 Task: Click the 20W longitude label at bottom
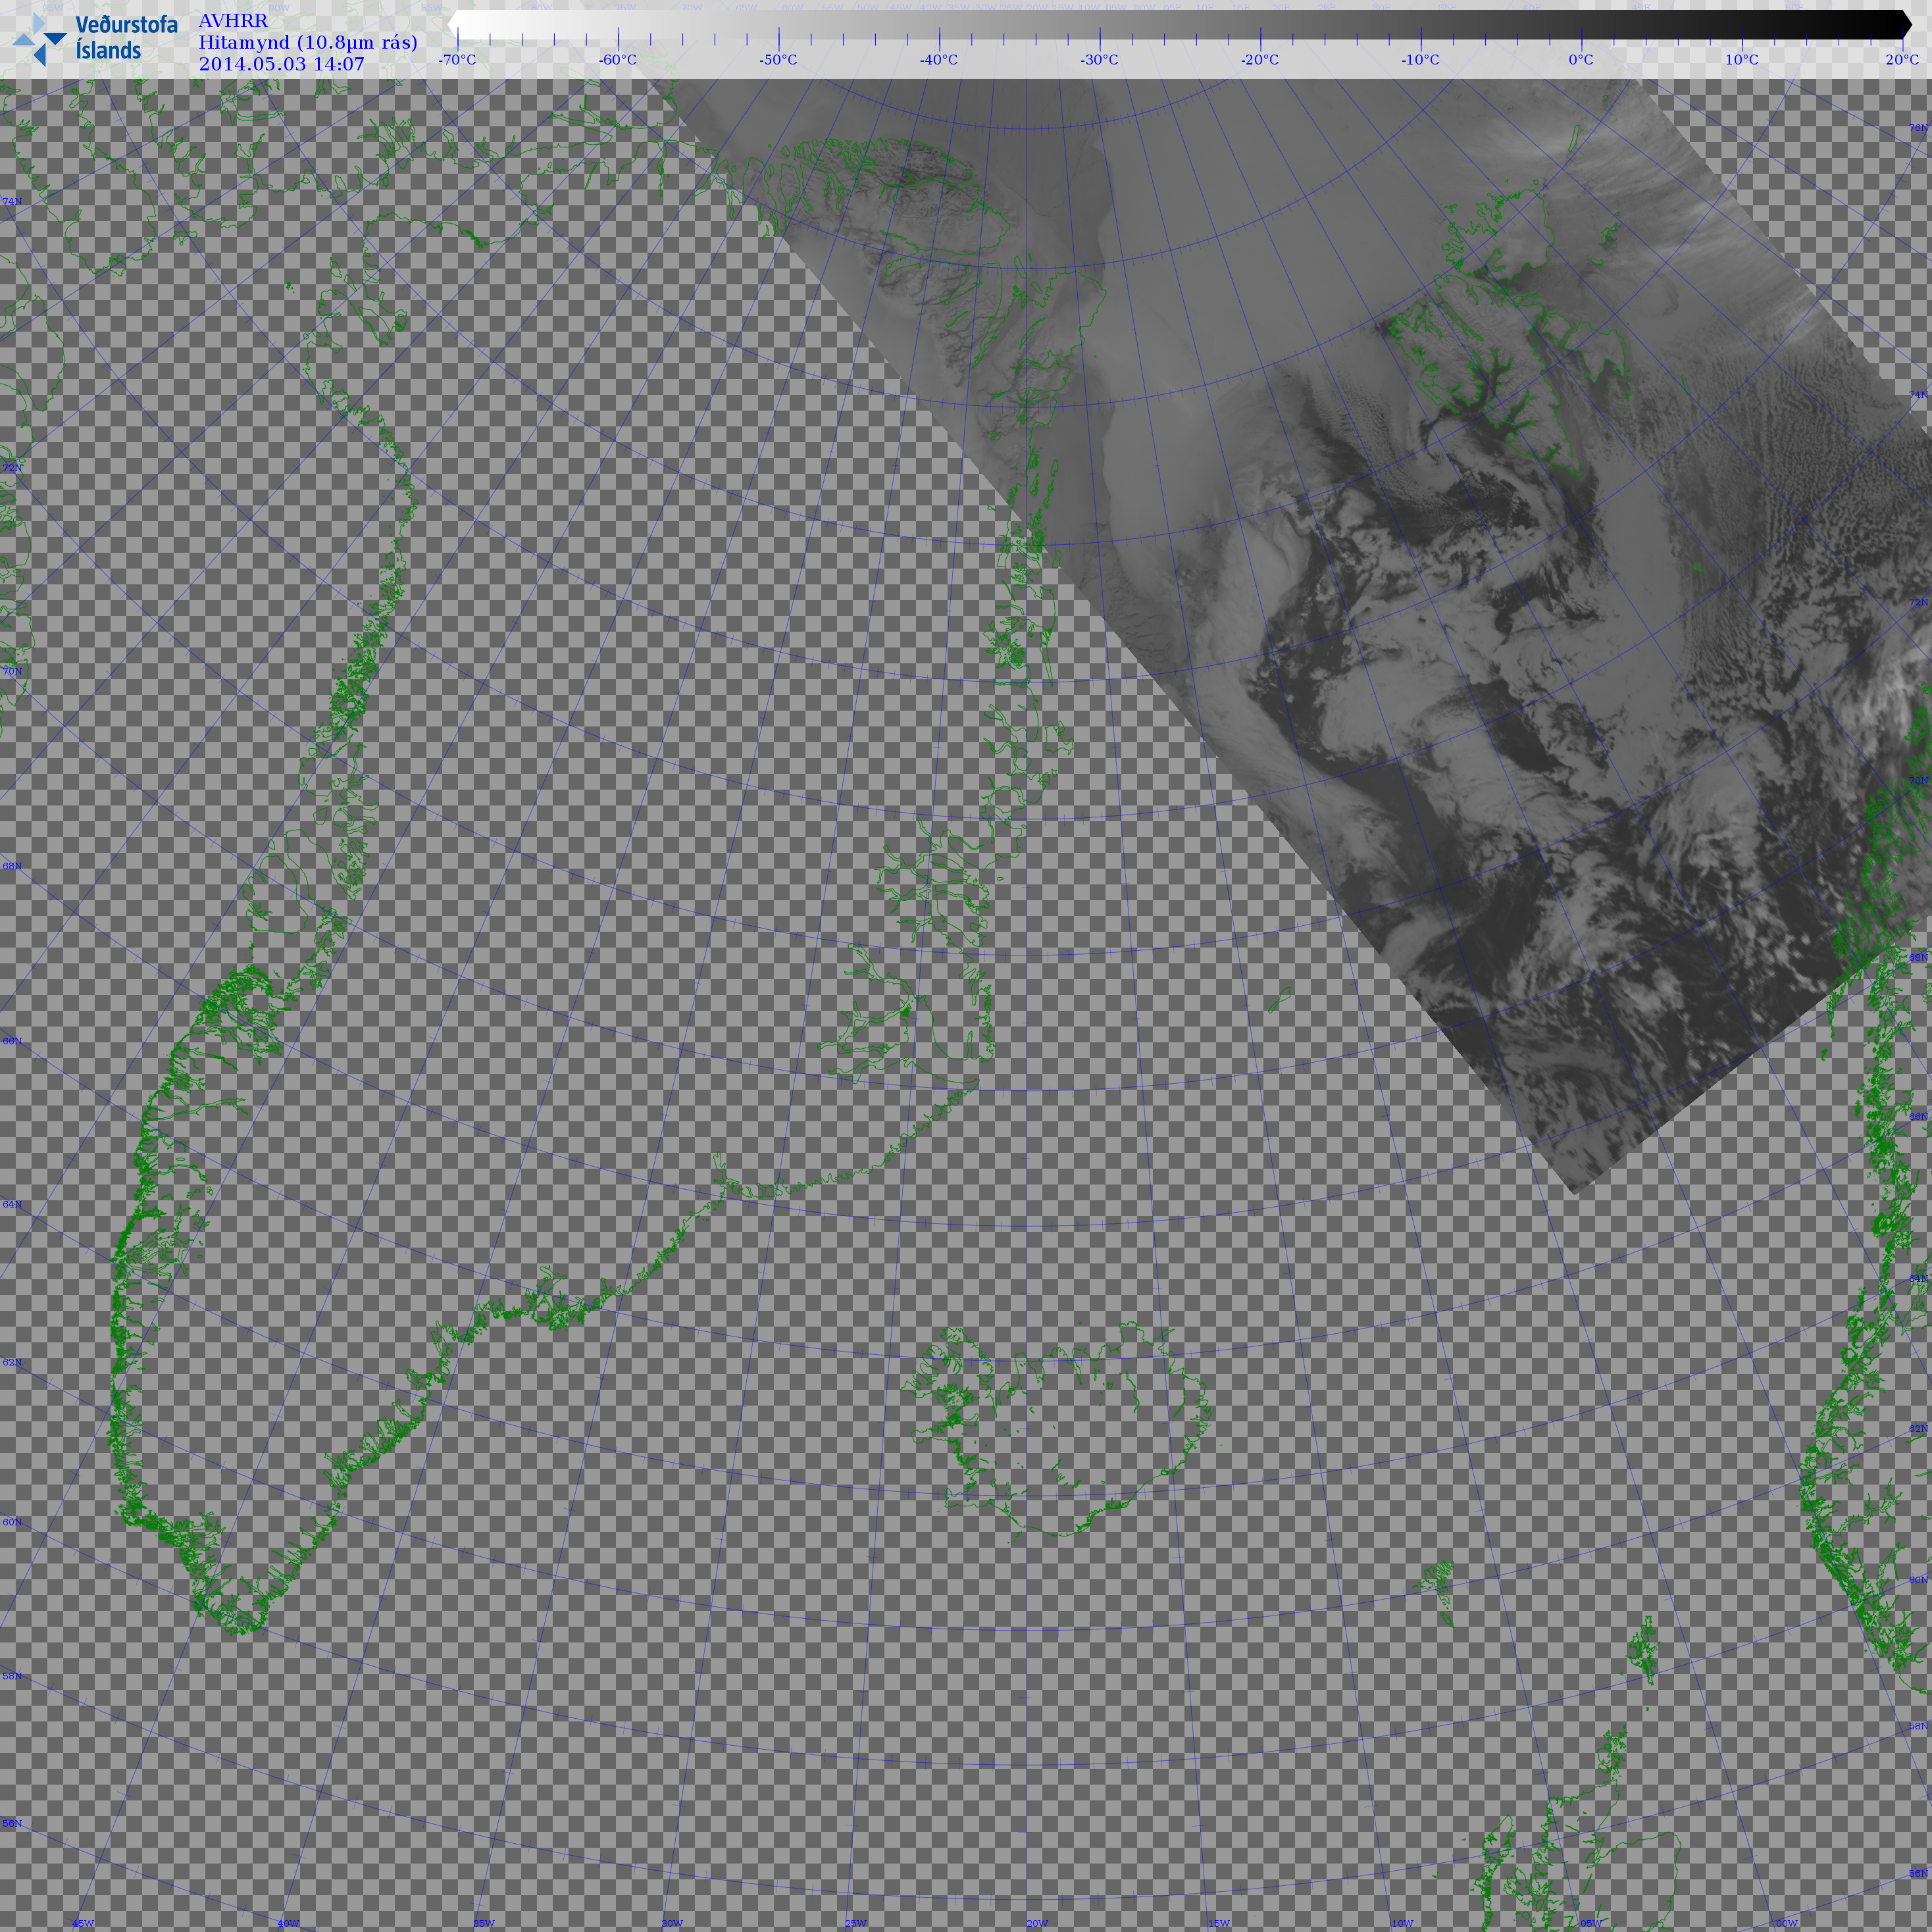(x=1037, y=1923)
